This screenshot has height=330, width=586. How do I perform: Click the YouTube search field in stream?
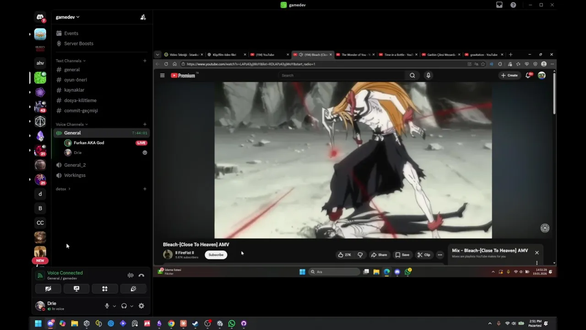pyautogui.click(x=342, y=76)
